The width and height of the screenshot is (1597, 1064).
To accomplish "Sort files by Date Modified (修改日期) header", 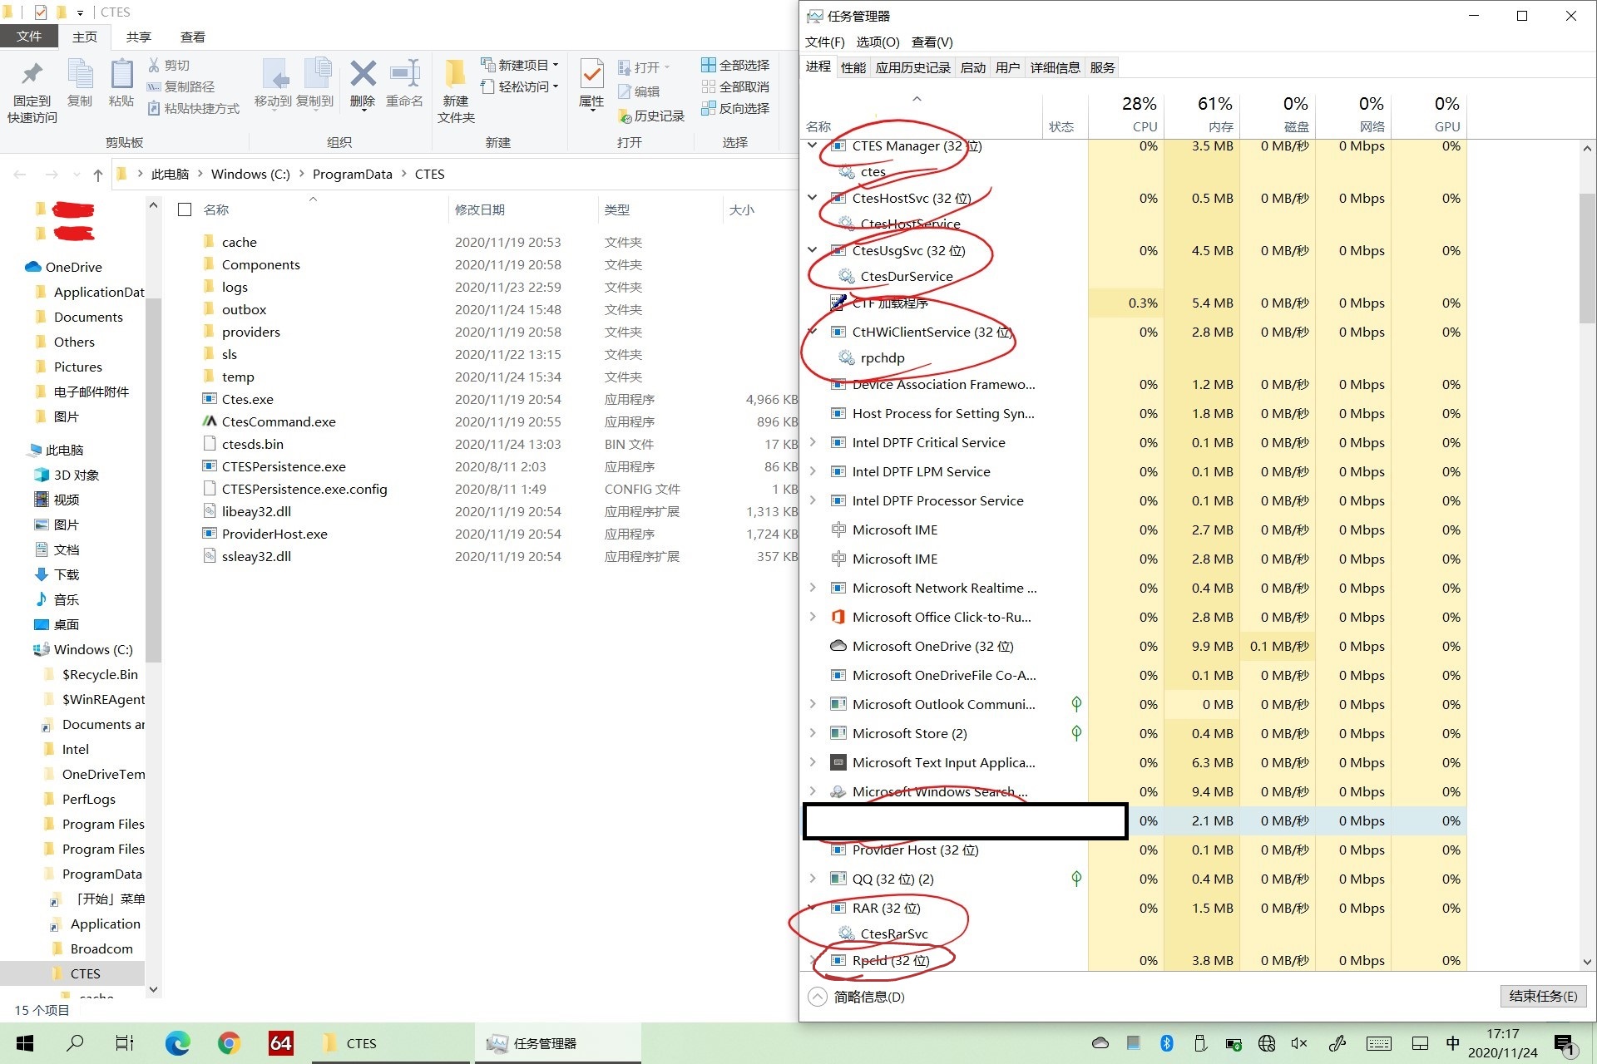I will point(522,209).
